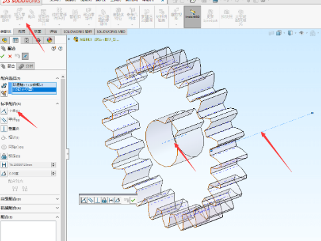Enable the Distance mate icon

pyautogui.click(x=4, y=165)
